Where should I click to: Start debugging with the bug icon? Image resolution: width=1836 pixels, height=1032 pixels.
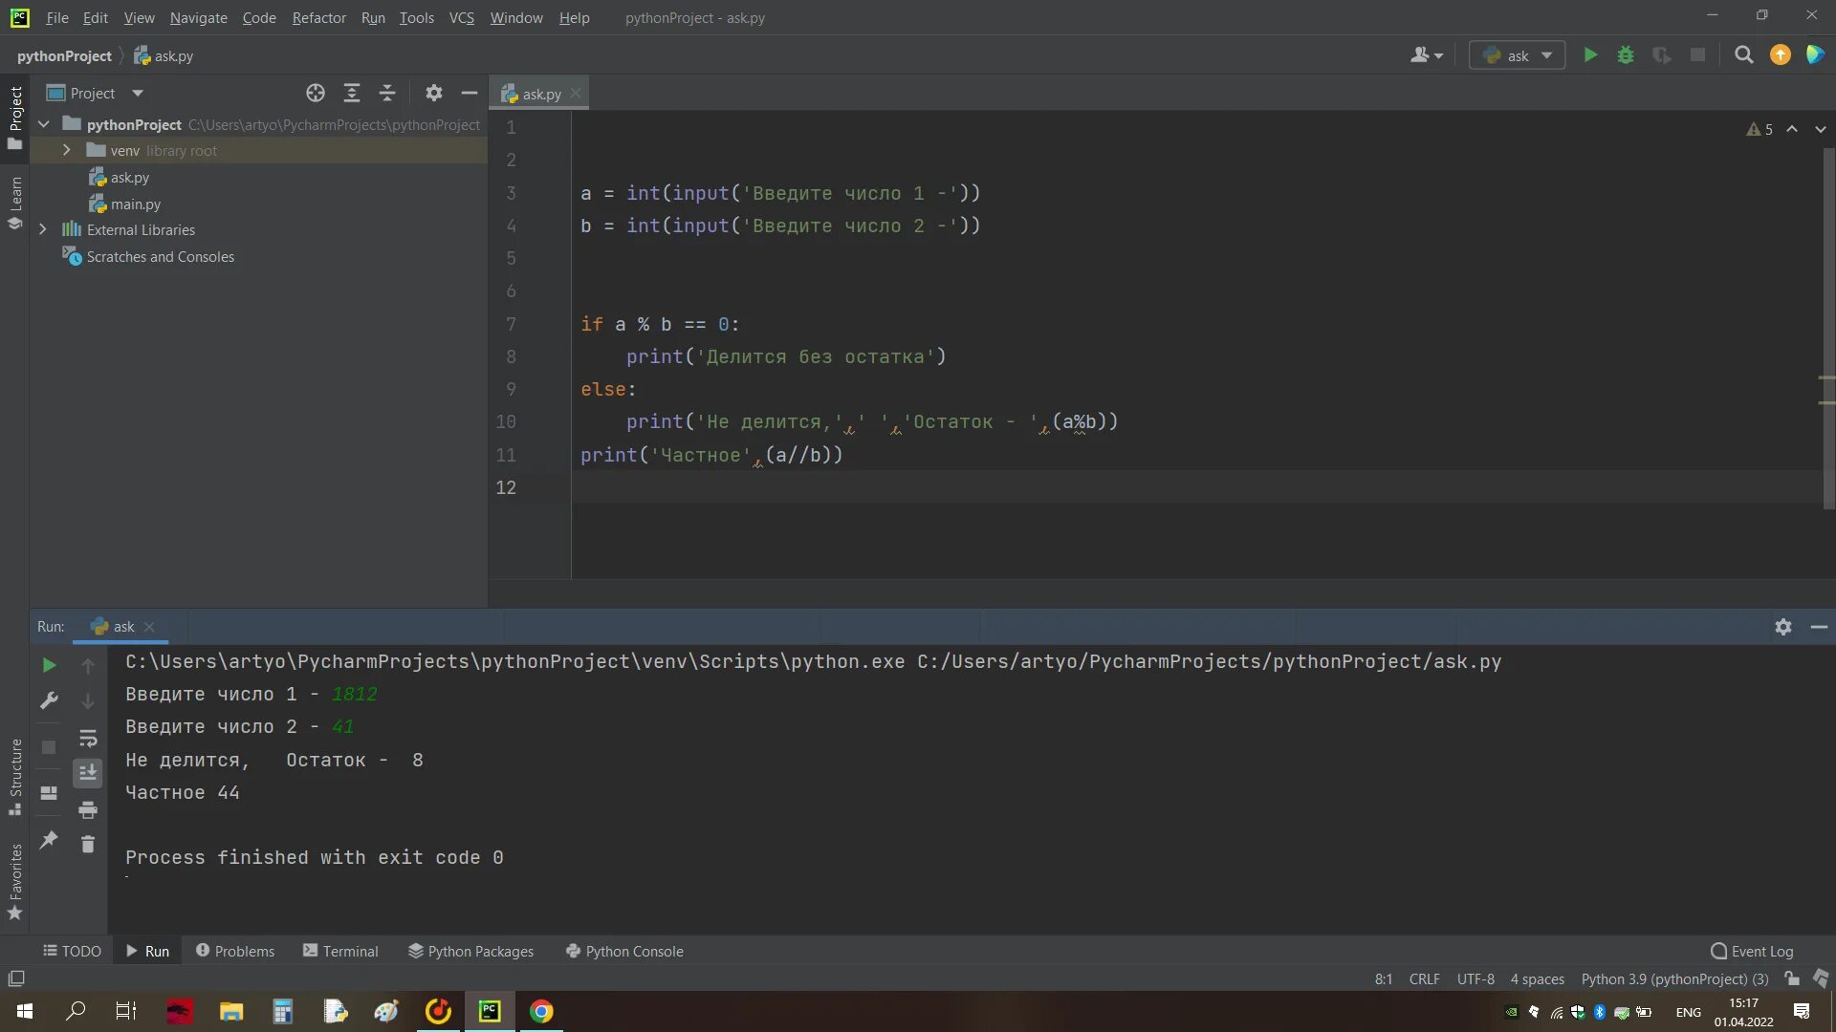click(x=1626, y=55)
